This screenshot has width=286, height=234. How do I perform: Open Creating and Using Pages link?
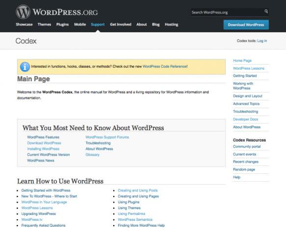click(138, 196)
